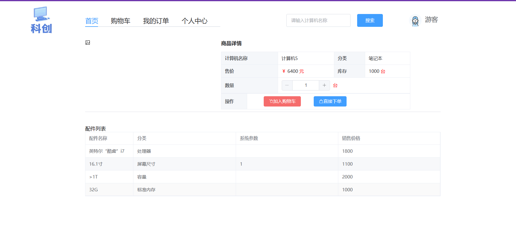Click the 搜索 button
This screenshot has height=249, width=516.
pyautogui.click(x=370, y=21)
